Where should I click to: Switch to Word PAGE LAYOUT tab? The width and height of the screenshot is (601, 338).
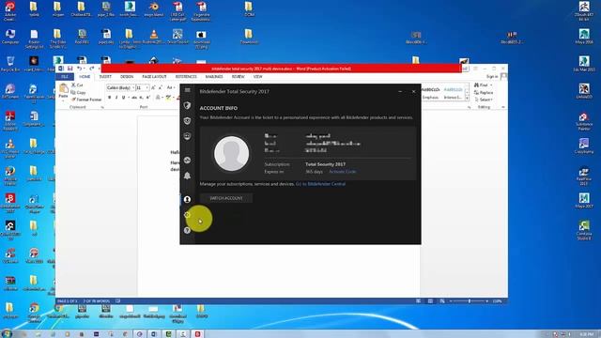coord(154,77)
